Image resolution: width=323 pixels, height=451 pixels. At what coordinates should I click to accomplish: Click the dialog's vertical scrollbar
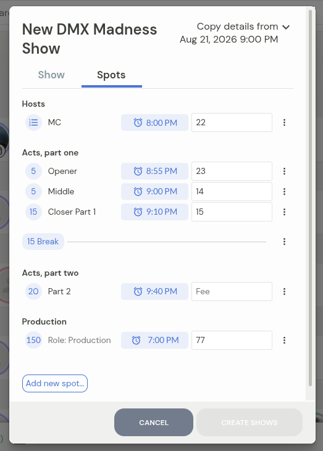pos(310,198)
